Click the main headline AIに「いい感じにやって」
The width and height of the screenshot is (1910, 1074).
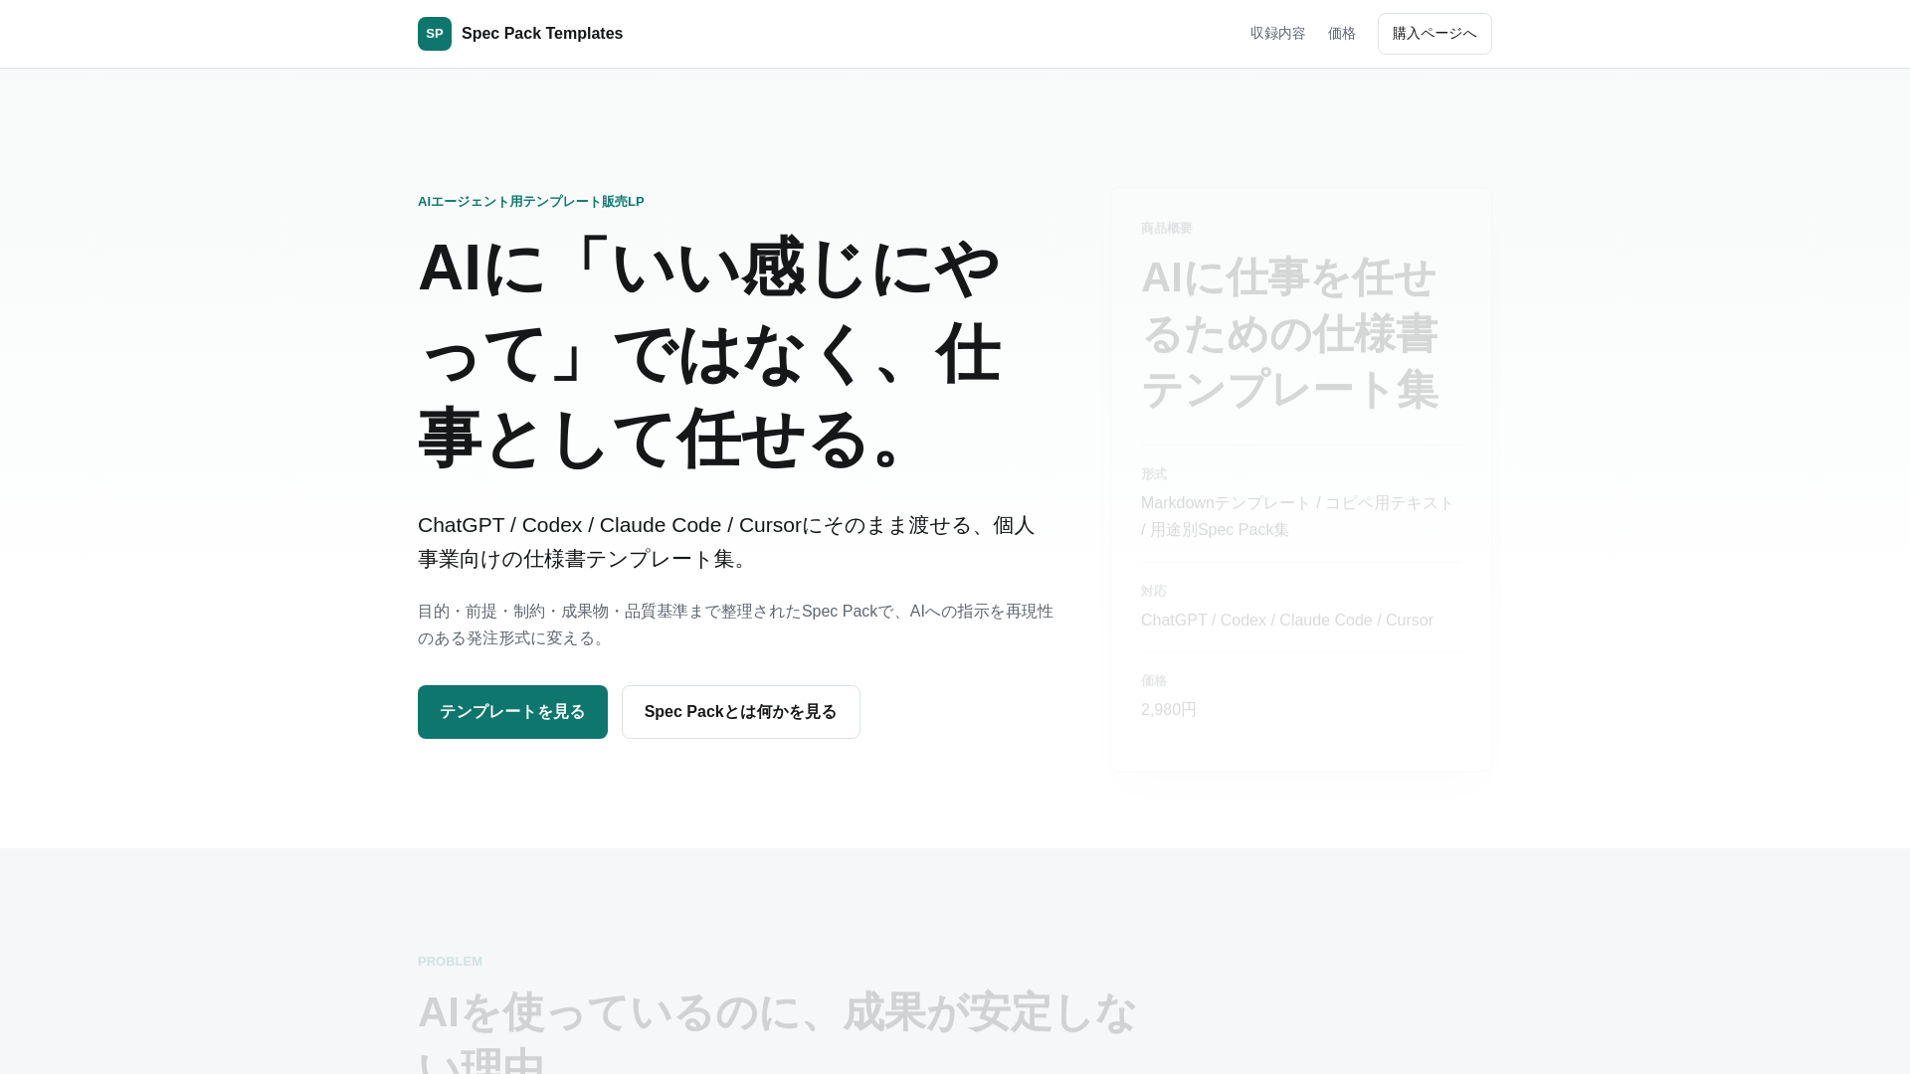709,353
